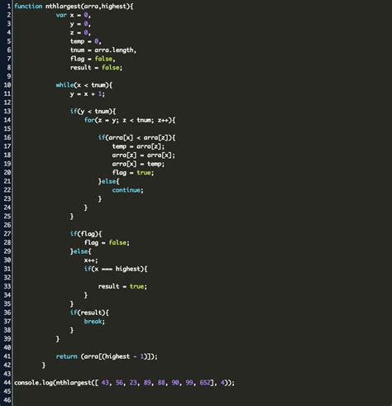Click line number 32 in the gutter
Image resolution: width=392 pixels, height=406 pixels.
[7, 278]
